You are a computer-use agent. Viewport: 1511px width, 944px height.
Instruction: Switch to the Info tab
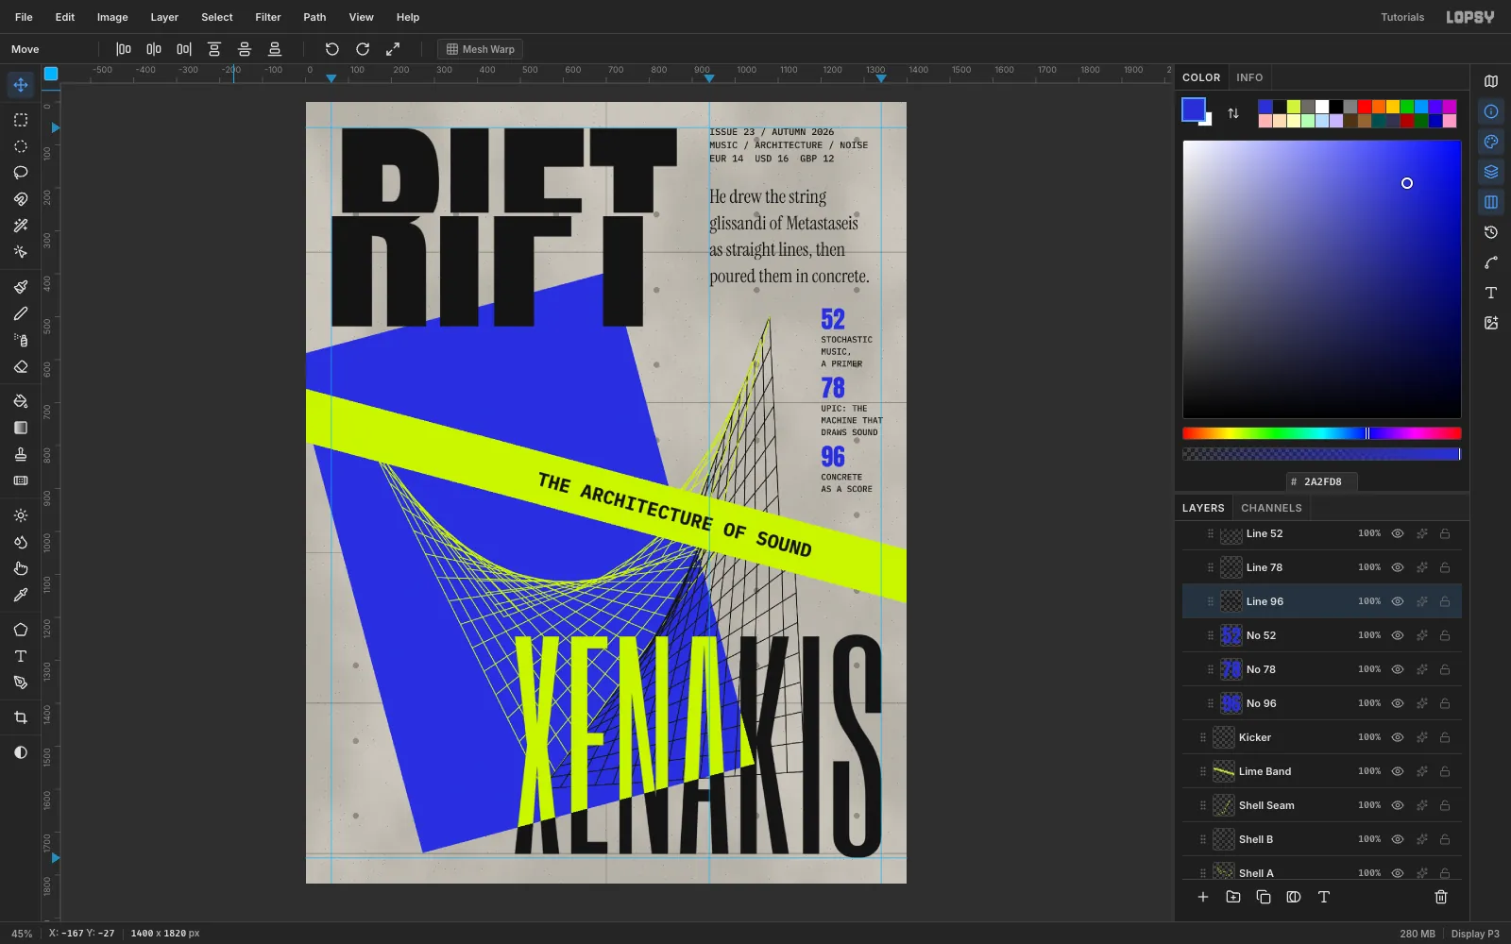coord(1249,77)
